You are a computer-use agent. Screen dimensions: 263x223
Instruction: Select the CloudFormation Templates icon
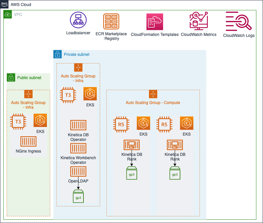pyautogui.click(x=154, y=23)
